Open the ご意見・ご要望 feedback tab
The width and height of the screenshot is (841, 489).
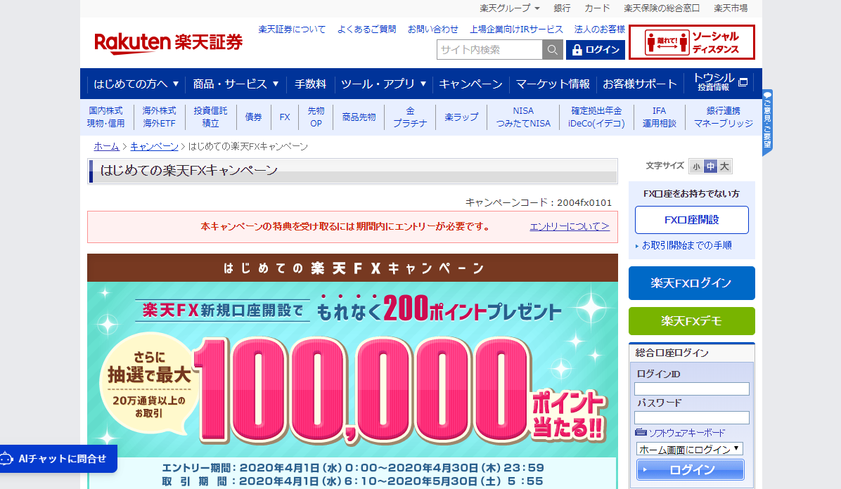pos(768,122)
